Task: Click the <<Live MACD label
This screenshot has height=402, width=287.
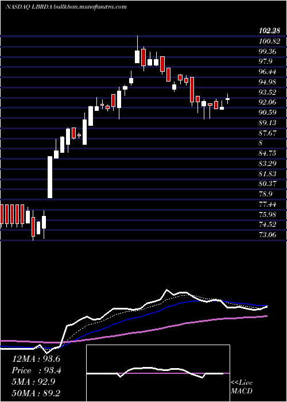Action: click(242, 387)
